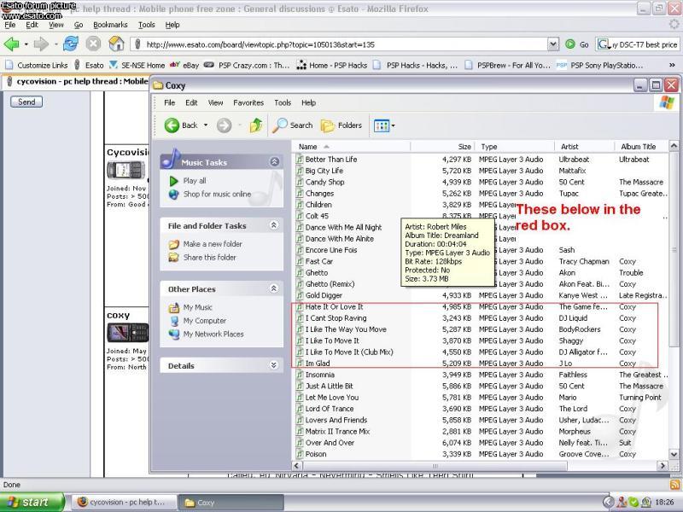Open My Music folder icon
The image size is (683, 512).
pyautogui.click(x=174, y=308)
